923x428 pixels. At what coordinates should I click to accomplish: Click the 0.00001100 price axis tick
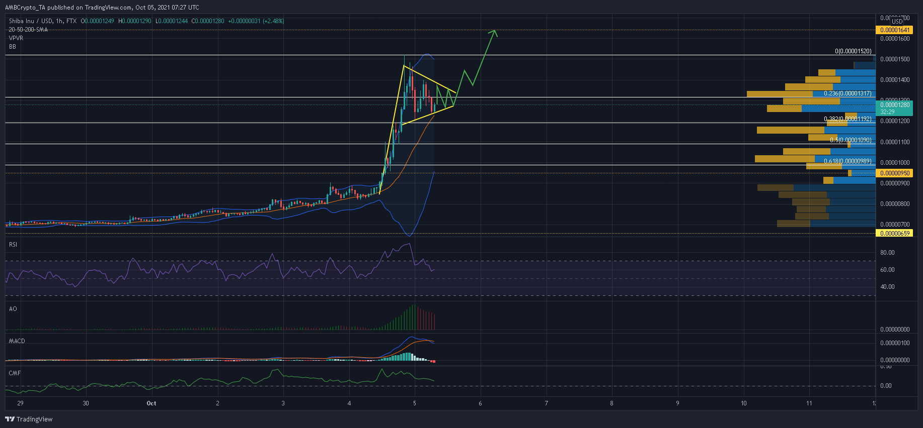[x=895, y=142]
